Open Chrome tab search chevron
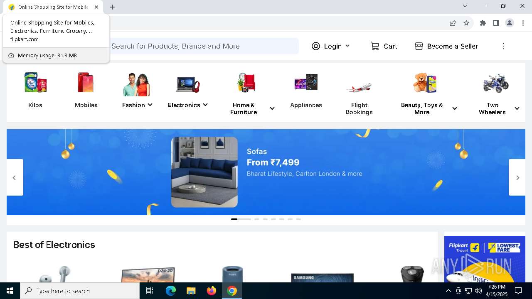This screenshot has width=532, height=299. [x=465, y=6]
